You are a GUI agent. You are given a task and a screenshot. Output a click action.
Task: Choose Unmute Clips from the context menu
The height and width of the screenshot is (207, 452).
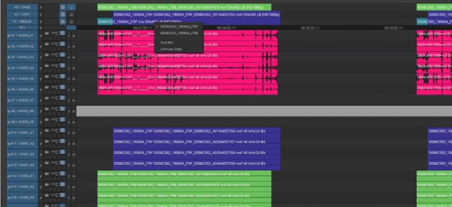pyautogui.click(x=171, y=49)
